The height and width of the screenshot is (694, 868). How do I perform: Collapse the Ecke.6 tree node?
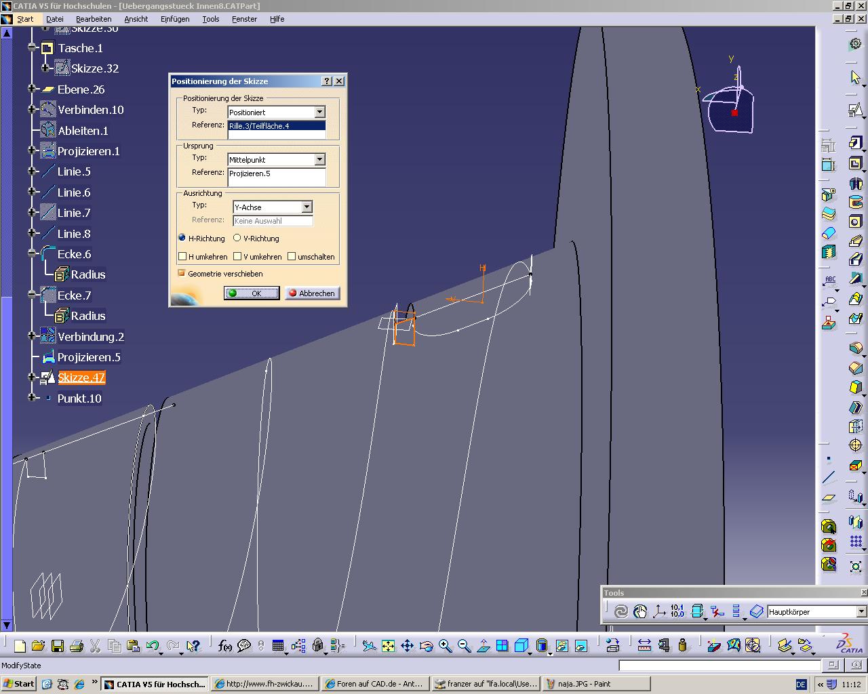(x=32, y=253)
